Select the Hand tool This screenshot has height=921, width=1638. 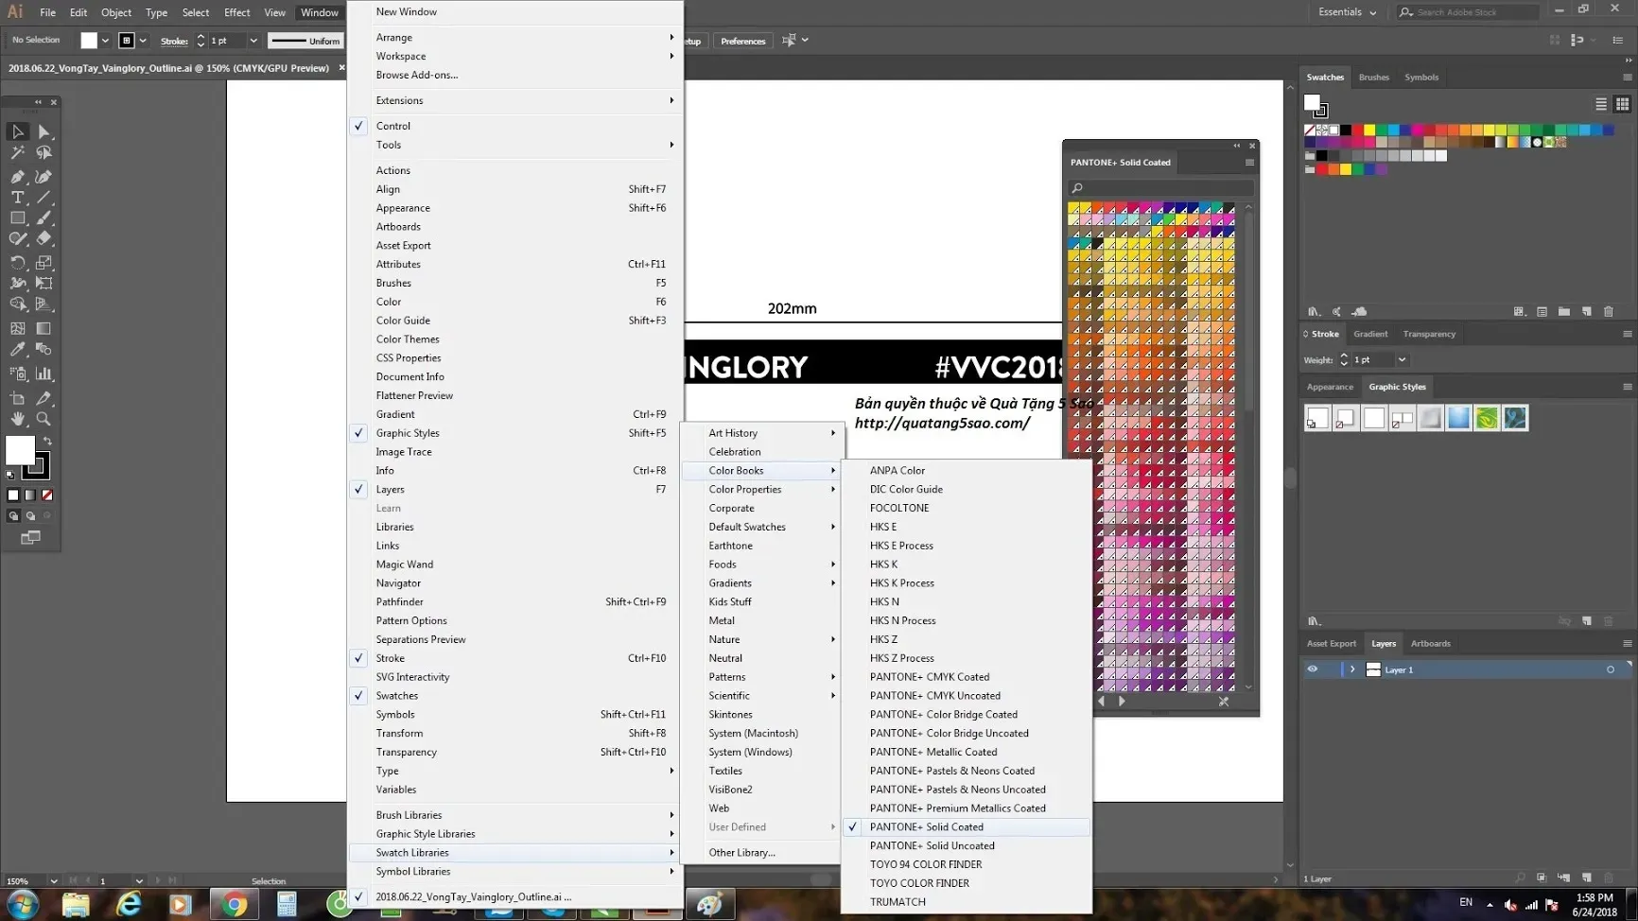17,419
